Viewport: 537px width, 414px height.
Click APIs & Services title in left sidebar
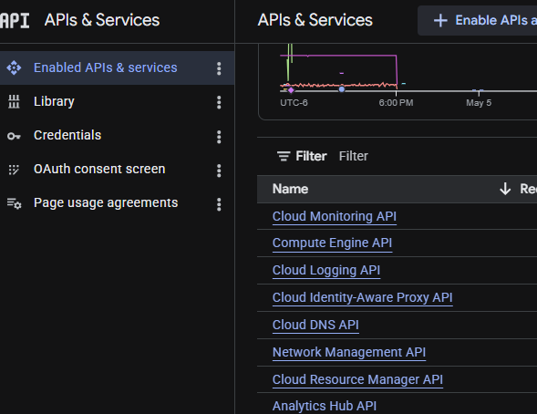click(102, 20)
